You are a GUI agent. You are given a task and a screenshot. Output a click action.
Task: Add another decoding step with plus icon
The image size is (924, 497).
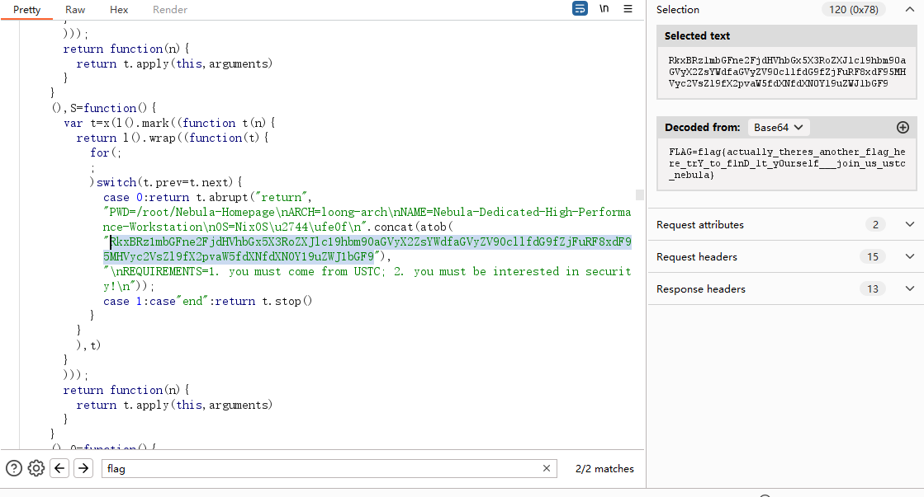[903, 128]
